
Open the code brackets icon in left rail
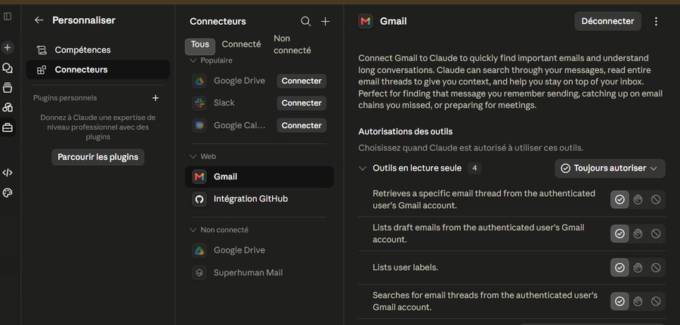pos(8,173)
